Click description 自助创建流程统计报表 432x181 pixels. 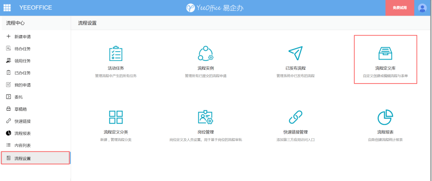(385, 140)
